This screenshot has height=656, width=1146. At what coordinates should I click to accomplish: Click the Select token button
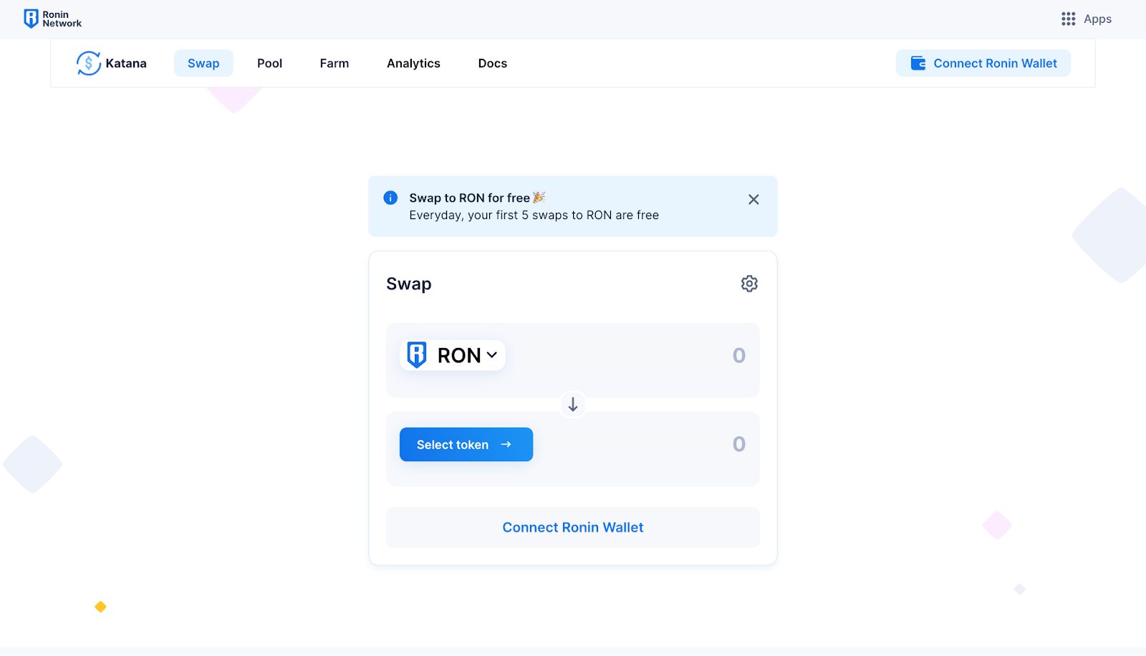466,445
